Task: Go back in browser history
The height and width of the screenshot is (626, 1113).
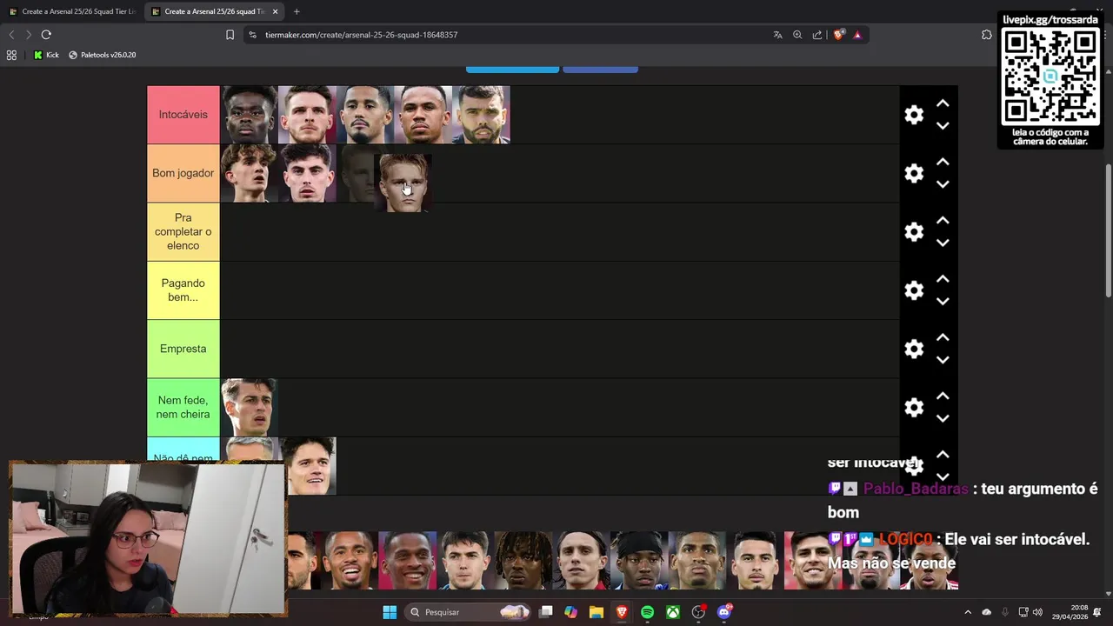Action: 11,35
